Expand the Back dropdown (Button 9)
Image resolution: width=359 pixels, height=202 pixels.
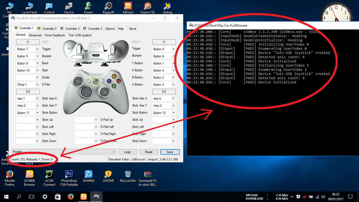[x=37, y=63]
